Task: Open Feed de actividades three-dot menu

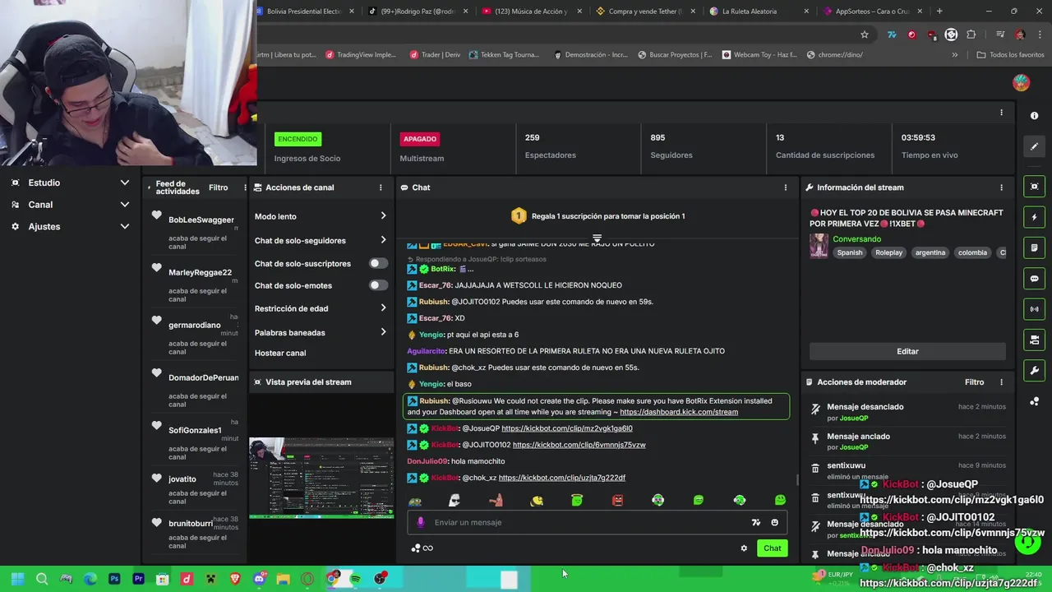Action: (245, 187)
